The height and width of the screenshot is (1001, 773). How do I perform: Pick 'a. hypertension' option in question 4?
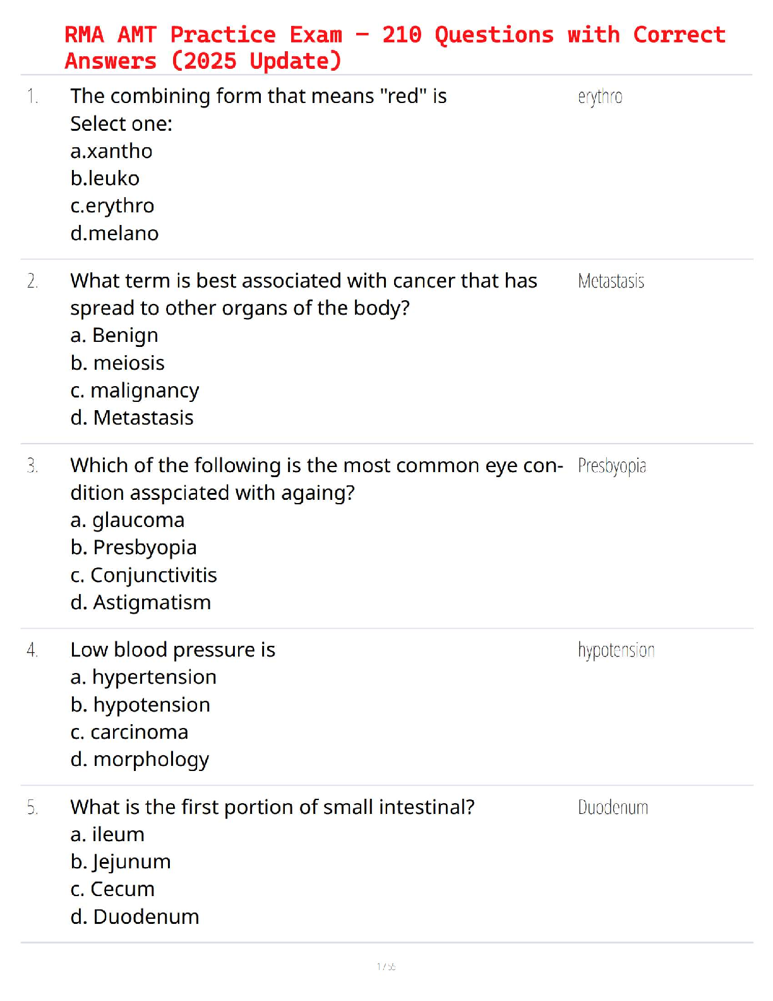143,677
